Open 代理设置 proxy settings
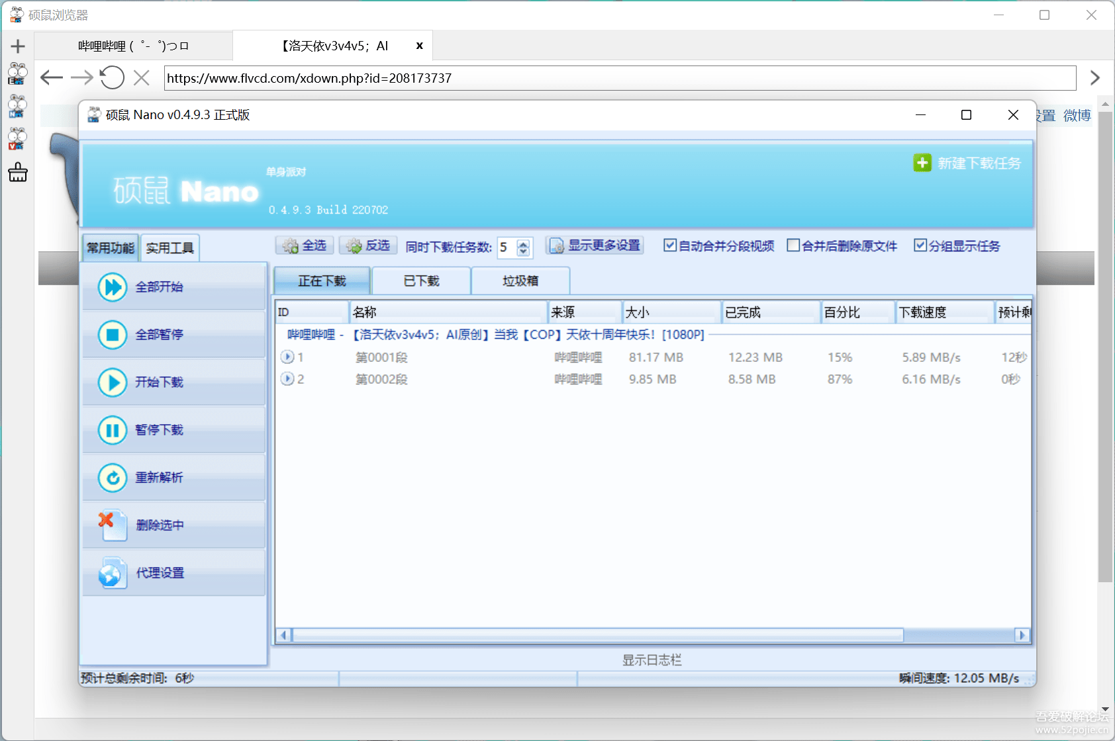 [174, 573]
